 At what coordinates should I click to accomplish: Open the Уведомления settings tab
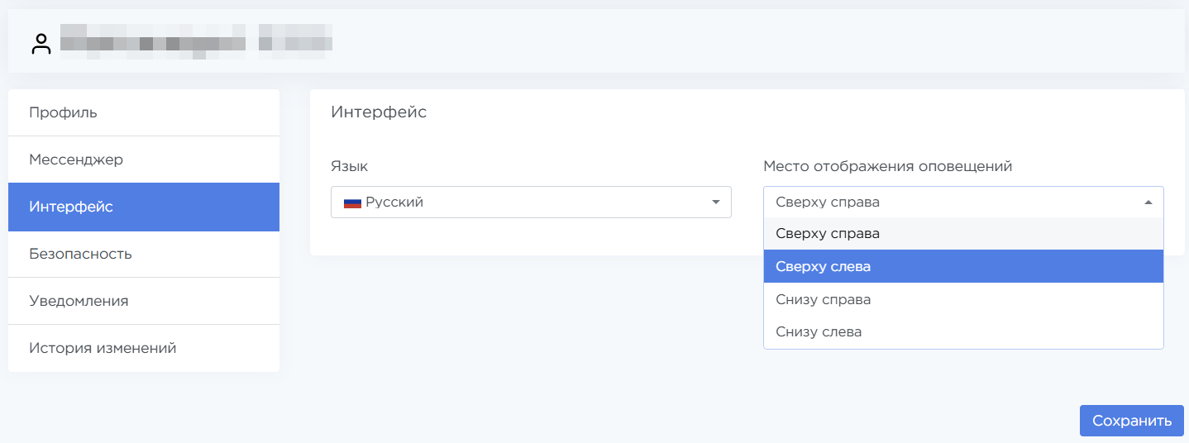tap(79, 301)
